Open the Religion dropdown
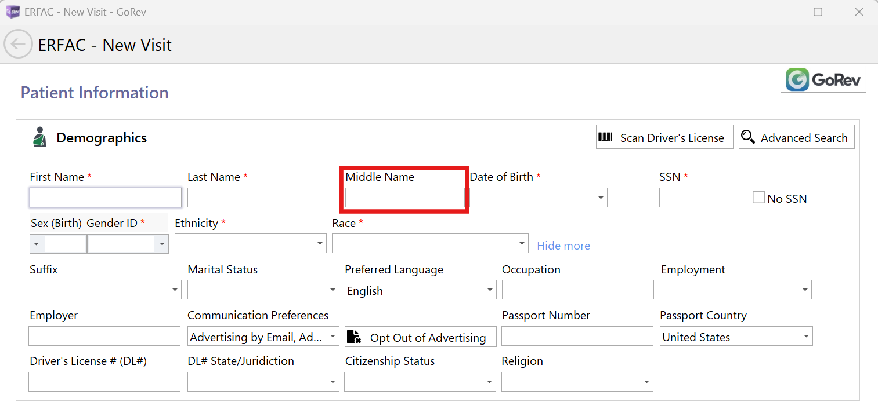 tap(646, 382)
